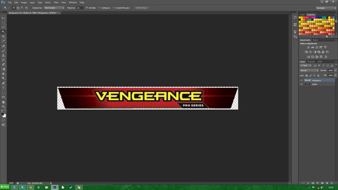Toggle the Anti-alias checkbox
This screenshot has width=338, height=190.
click(87, 8)
